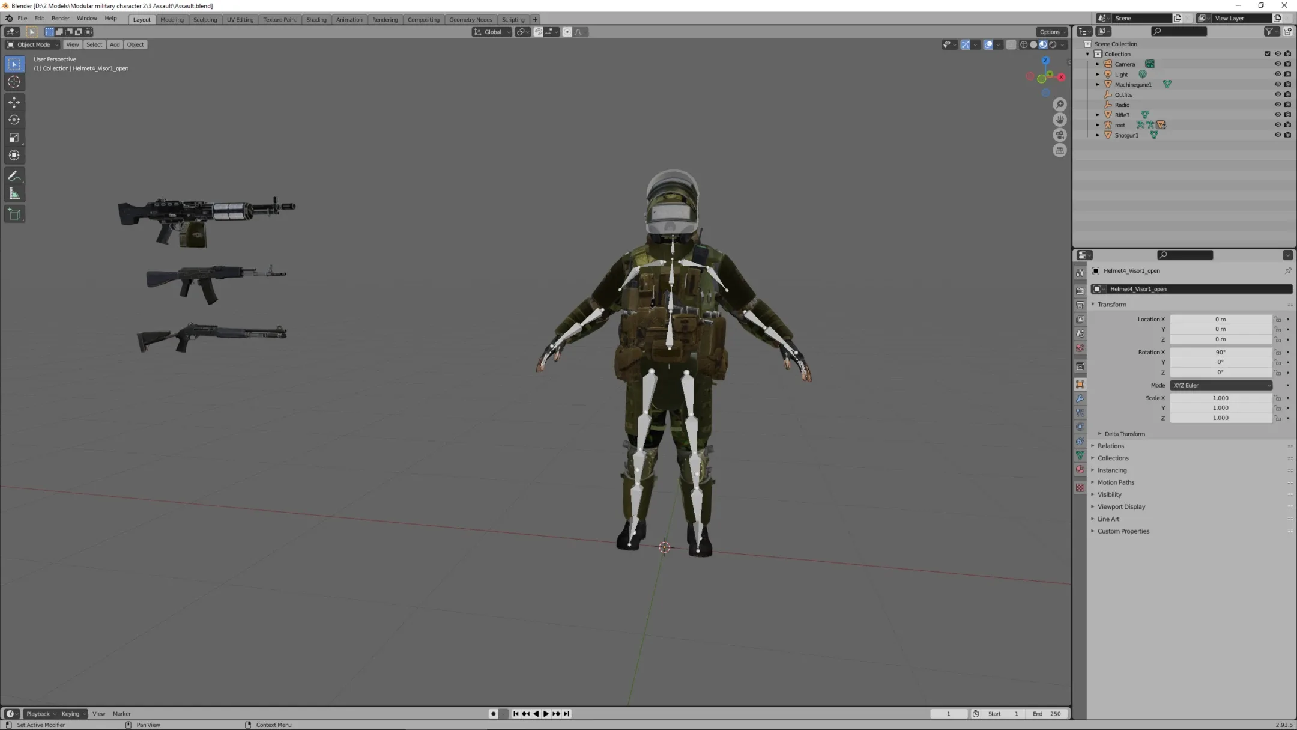Expand the Rifle3 tree item

click(x=1098, y=115)
